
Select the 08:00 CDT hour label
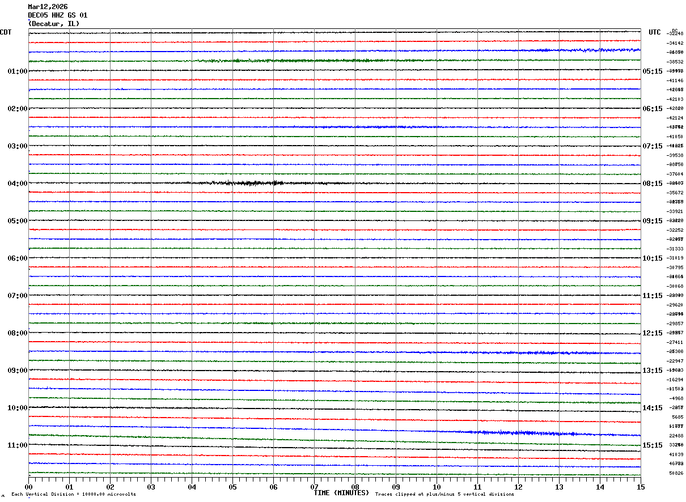click(x=18, y=333)
